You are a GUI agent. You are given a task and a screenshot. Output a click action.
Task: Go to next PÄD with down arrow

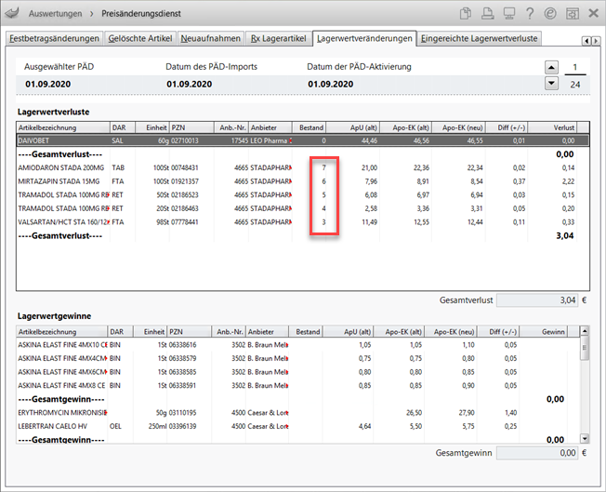coord(551,83)
